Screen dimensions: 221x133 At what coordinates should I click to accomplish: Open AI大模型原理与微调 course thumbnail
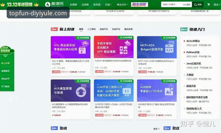point(71,90)
